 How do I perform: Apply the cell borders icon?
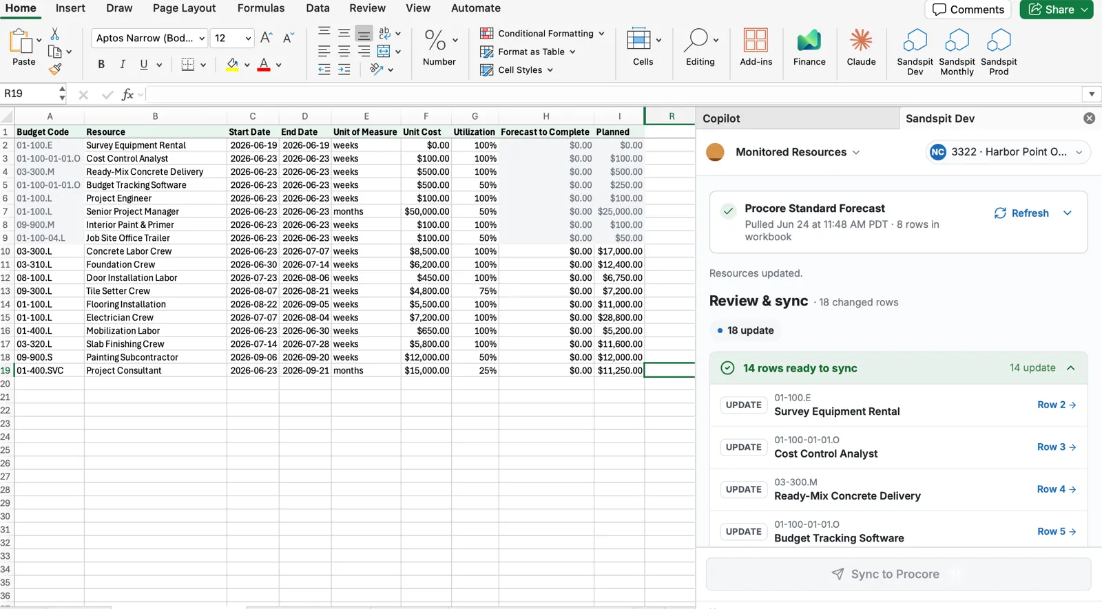(187, 65)
